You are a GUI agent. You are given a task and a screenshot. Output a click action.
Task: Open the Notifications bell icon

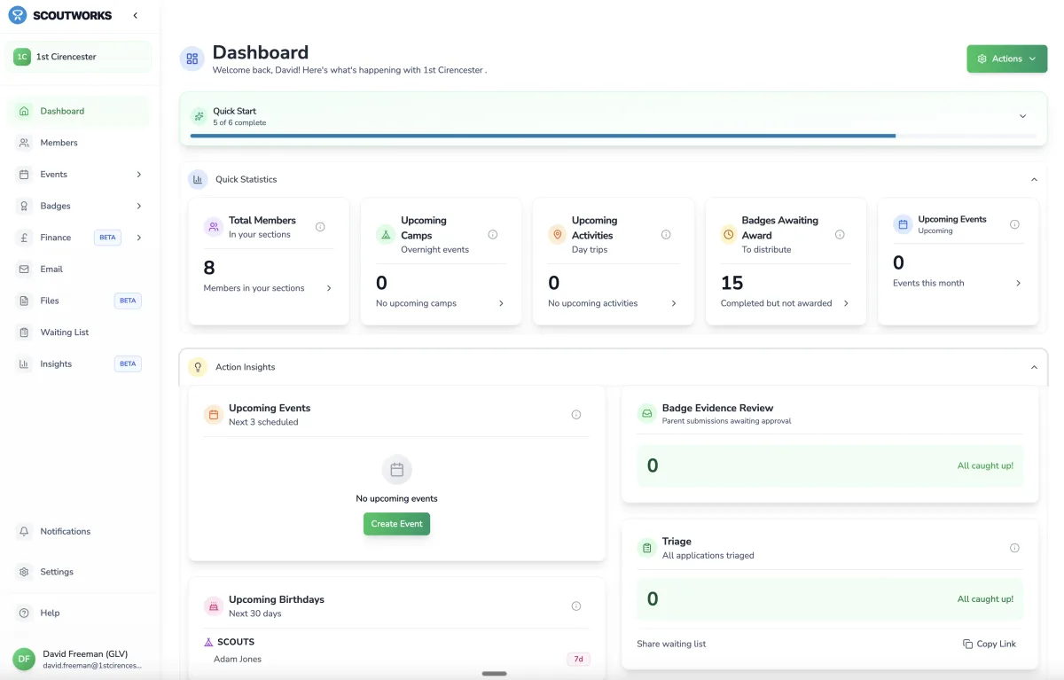(25, 531)
